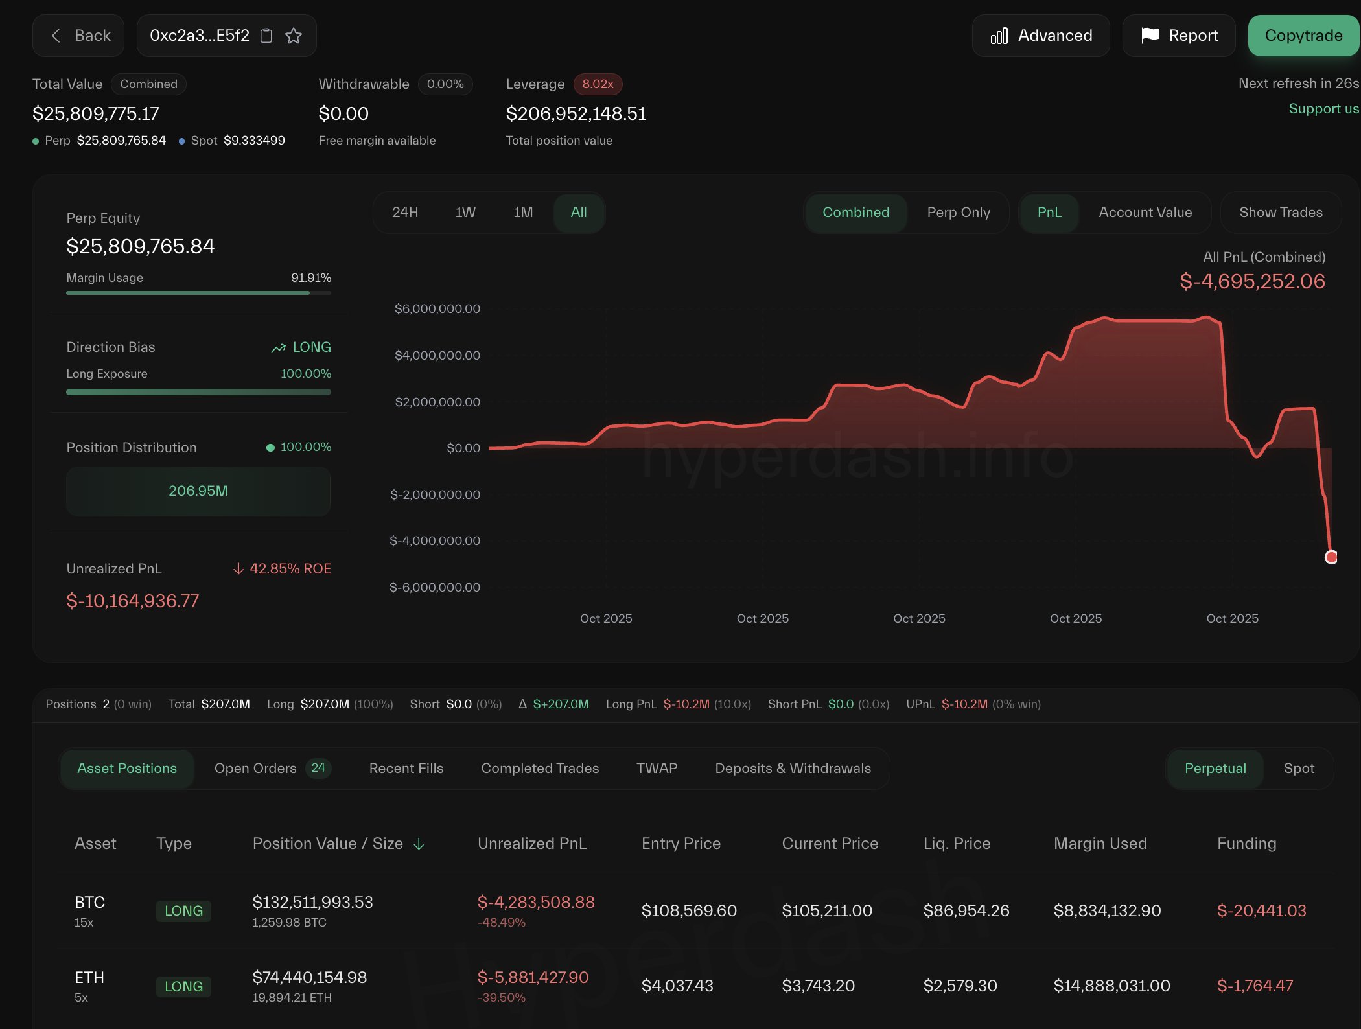This screenshot has height=1029, width=1361.
Task: Click the 206.95M position distribution block
Action: click(198, 491)
